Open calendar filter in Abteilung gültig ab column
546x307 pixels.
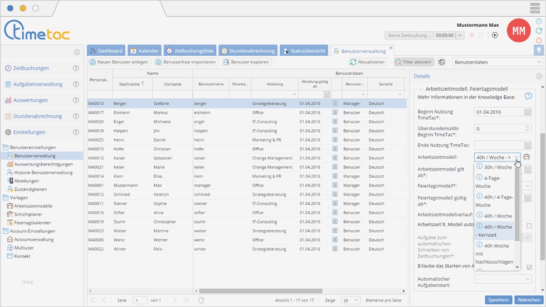tap(326, 94)
